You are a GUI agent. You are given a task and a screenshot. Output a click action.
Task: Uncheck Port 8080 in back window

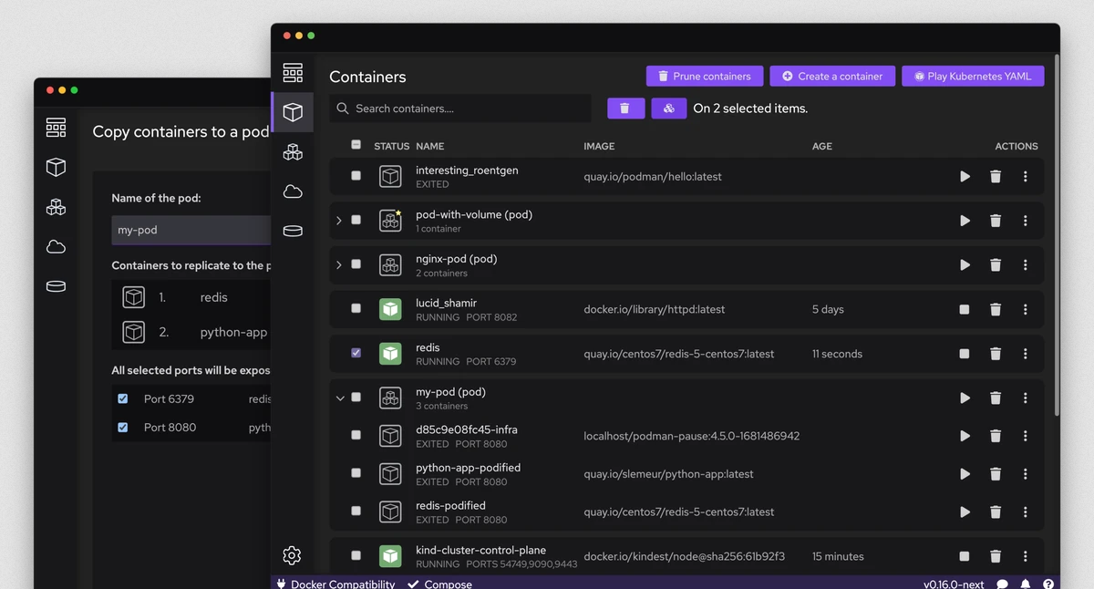click(x=122, y=427)
